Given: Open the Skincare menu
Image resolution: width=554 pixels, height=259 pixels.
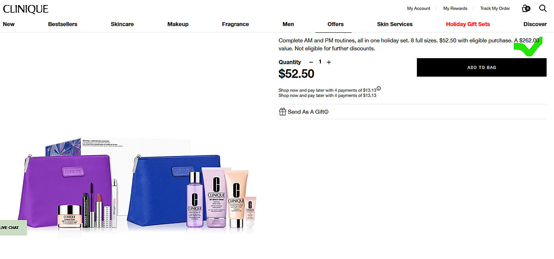Looking at the screenshot, I should (x=122, y=24).
